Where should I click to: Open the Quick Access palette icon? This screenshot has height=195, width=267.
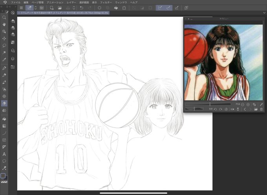coord(13,13)
